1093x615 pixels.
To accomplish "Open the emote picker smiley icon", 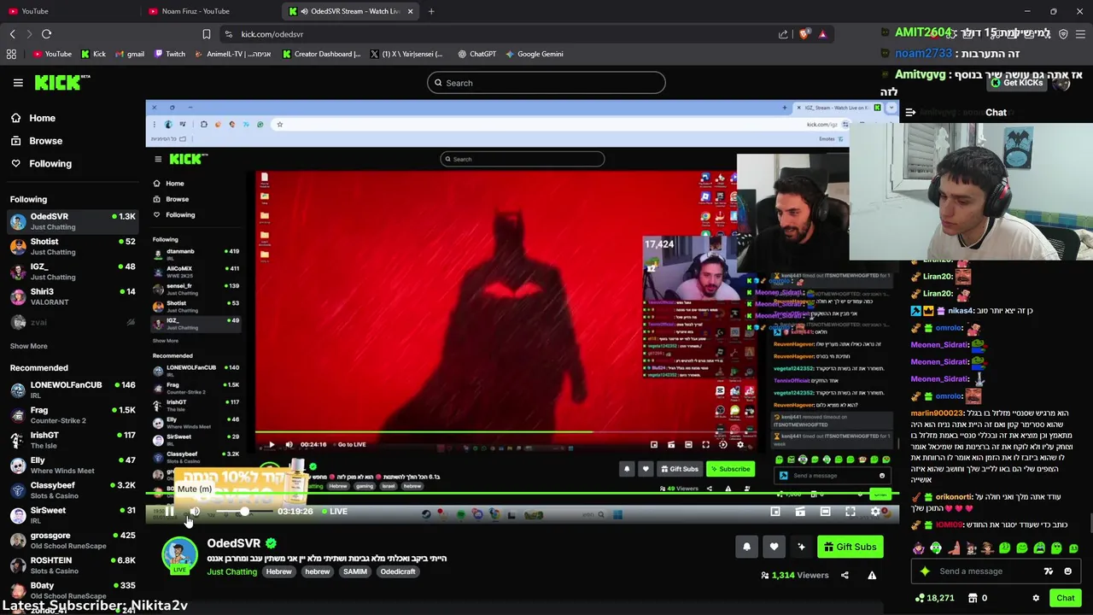I will coord(1068,571).
